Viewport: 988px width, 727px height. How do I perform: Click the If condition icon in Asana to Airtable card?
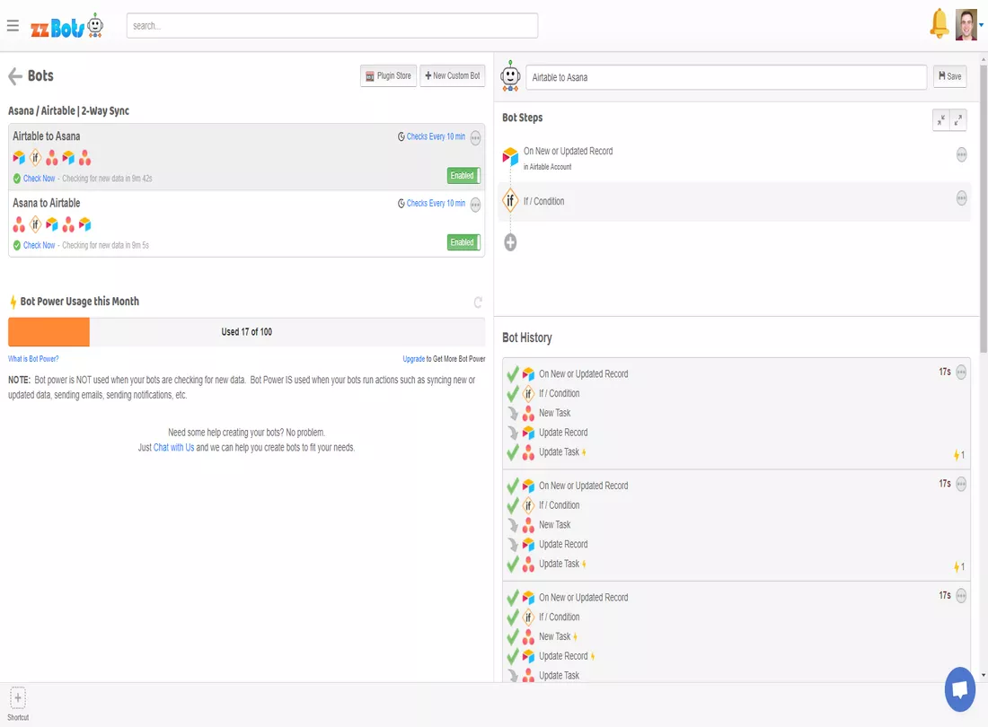36,224
